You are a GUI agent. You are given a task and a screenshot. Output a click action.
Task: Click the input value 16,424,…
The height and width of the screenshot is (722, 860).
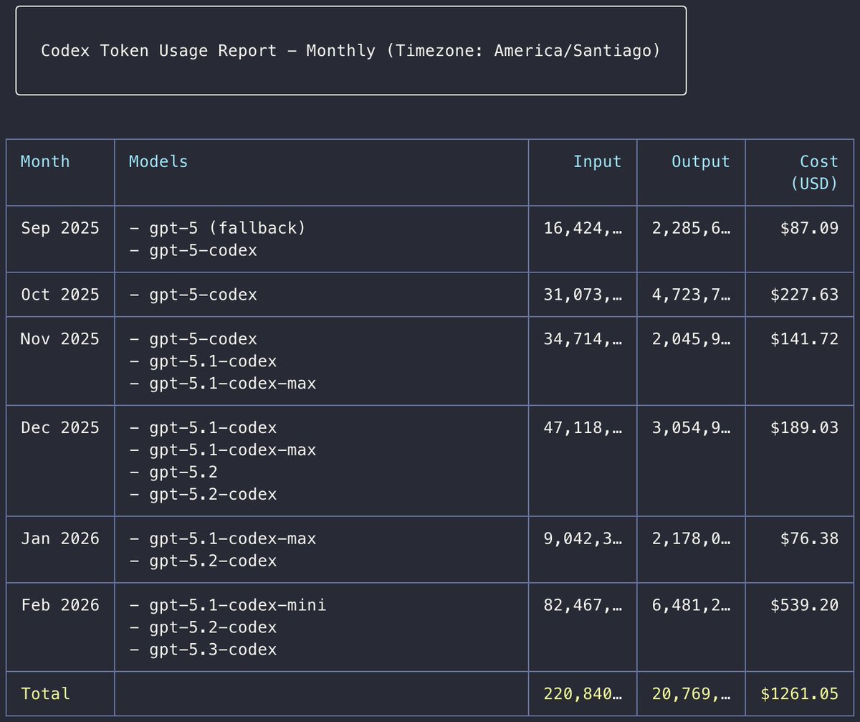[x=583, y=229]
